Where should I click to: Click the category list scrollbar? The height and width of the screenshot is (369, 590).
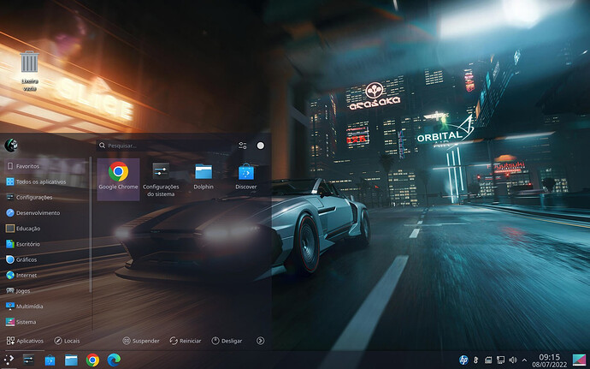tap(91, 225)
